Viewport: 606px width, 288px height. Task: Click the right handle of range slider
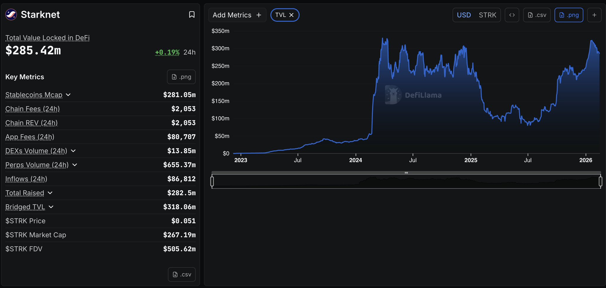600,181
